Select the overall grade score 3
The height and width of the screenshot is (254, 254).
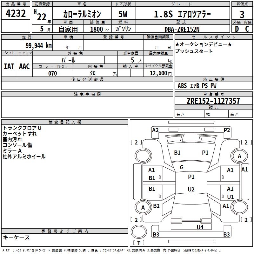click(x=242, y=14)
